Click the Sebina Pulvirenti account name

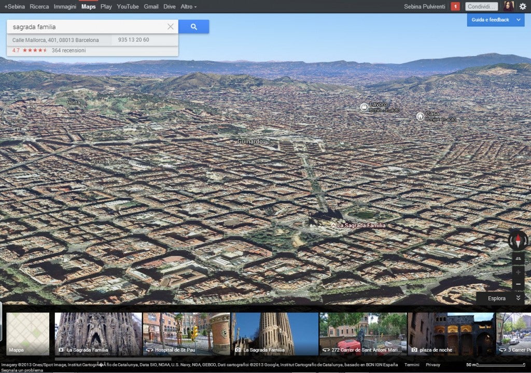click(x=424, y=6)
